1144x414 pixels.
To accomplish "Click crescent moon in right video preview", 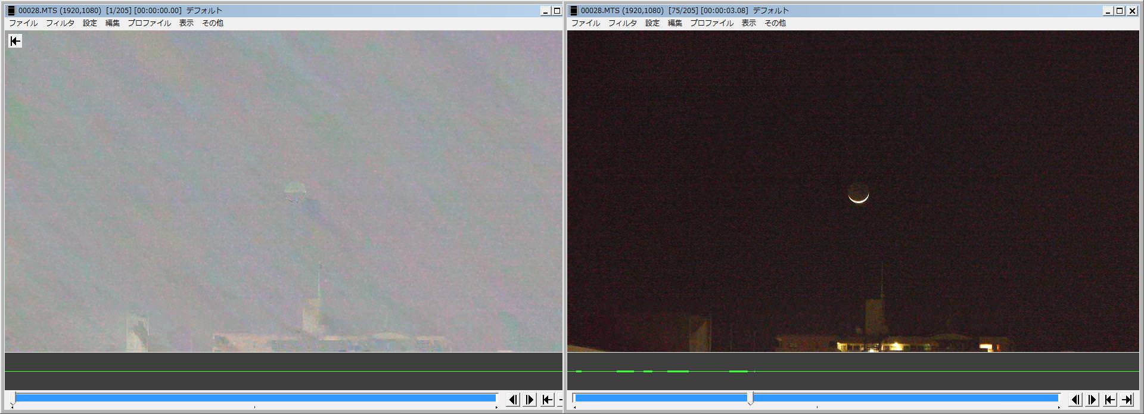I will (858, 194).
